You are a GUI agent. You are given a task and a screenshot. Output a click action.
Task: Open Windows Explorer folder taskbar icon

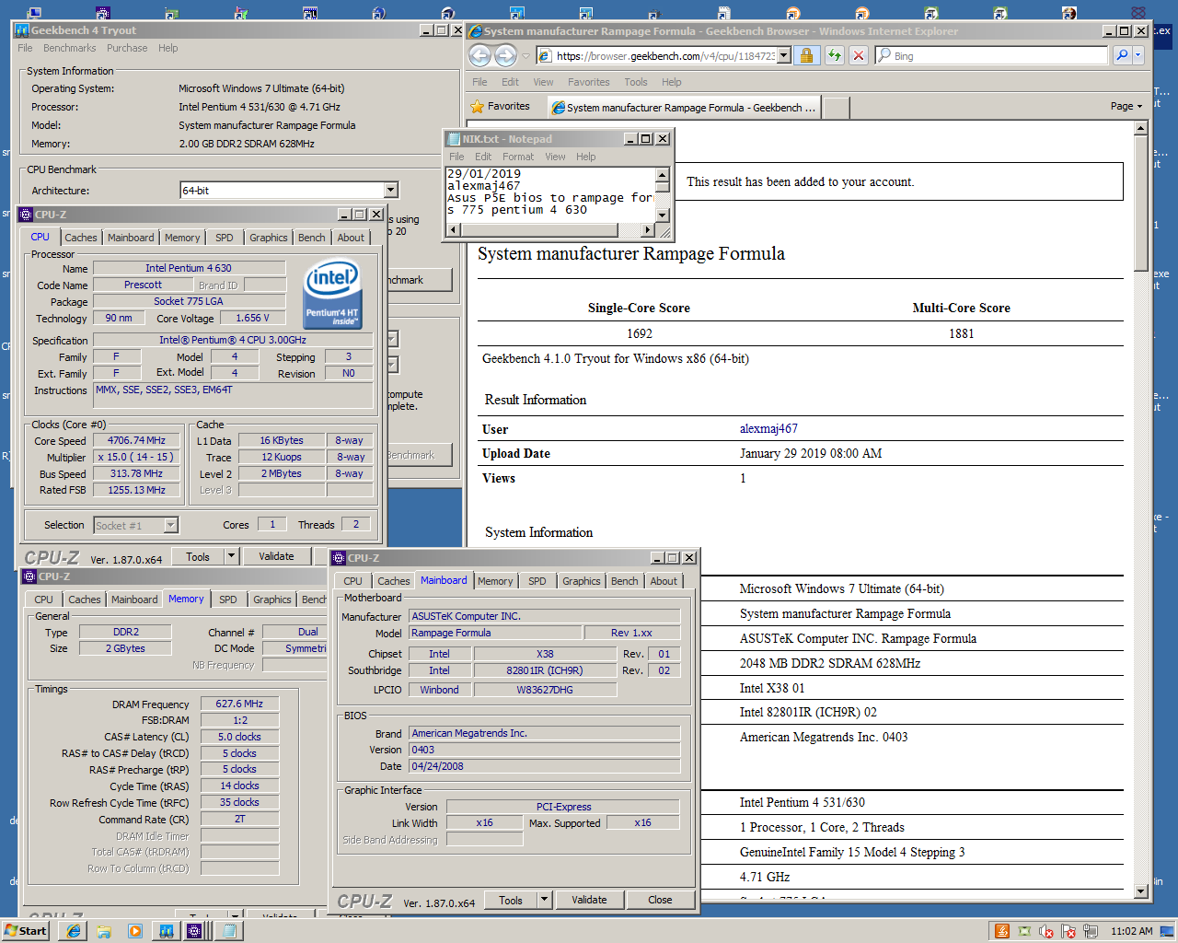tap(104, 931)
